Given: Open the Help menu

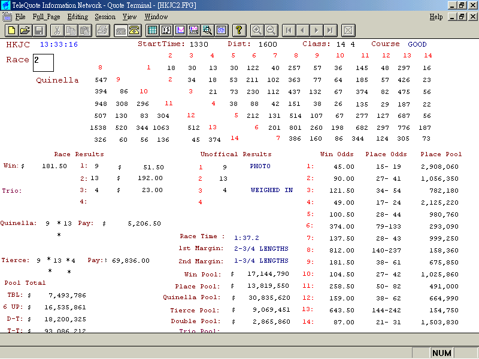Looking at the screenshot, I should tap(436, 17).
